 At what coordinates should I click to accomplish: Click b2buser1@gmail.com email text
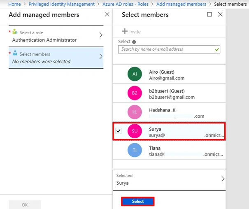click(x=172, y=97)
